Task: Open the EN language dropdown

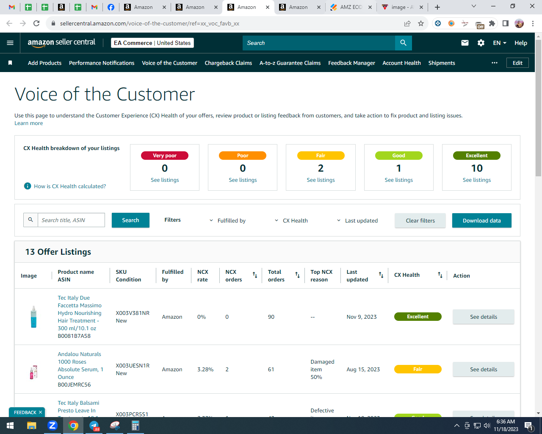Action: tap(500, 43)
